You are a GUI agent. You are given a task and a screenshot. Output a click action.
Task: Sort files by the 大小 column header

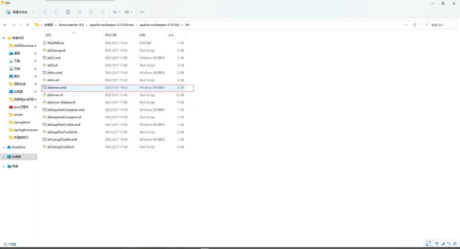(x=171, y=35)
